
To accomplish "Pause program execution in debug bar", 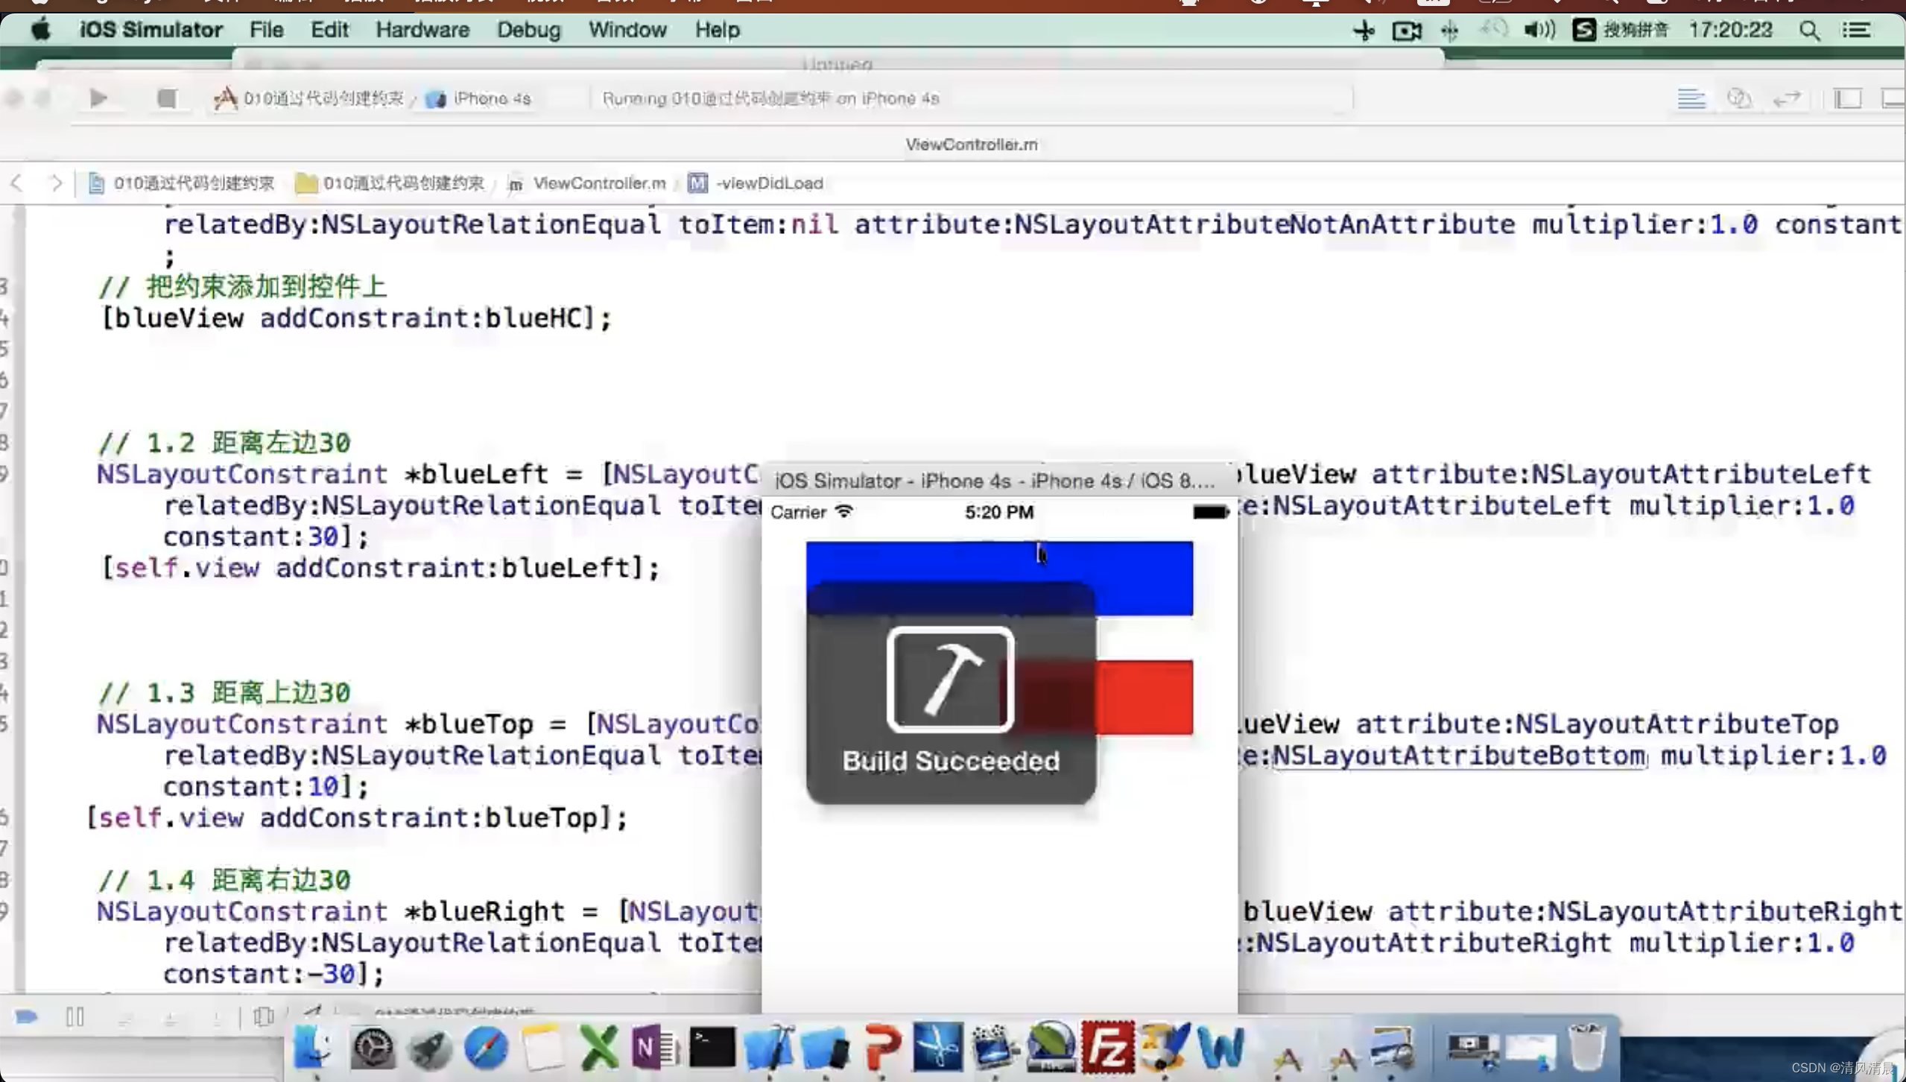I will point(75,1017).
